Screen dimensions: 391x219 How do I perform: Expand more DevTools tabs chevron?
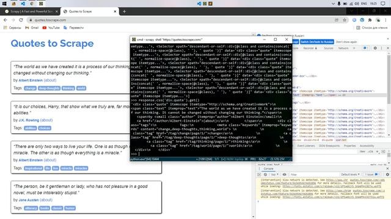[354, 48]
